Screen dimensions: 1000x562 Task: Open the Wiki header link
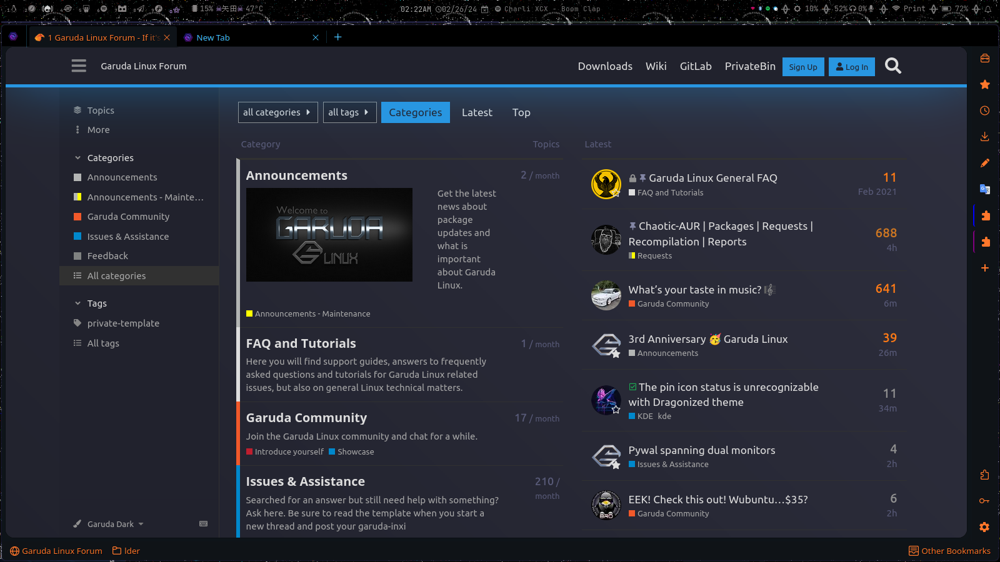pos(656,66)
